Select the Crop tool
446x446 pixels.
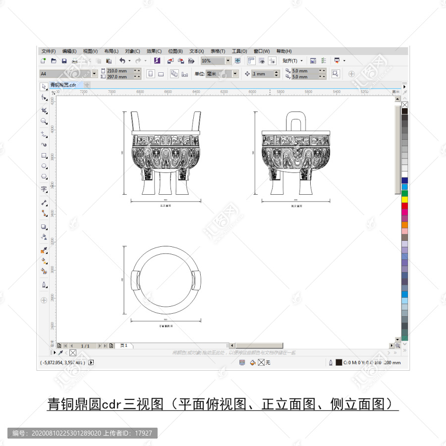[44, 111]
